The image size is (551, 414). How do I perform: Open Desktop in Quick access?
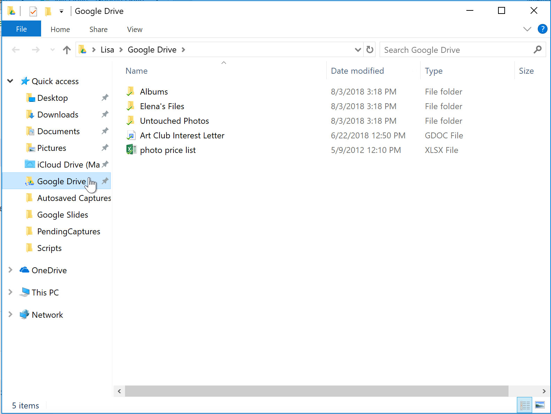pos(53,98)
